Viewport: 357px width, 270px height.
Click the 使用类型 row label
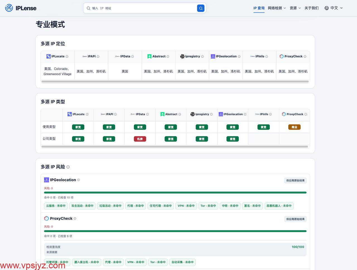(x=49, y=127)
